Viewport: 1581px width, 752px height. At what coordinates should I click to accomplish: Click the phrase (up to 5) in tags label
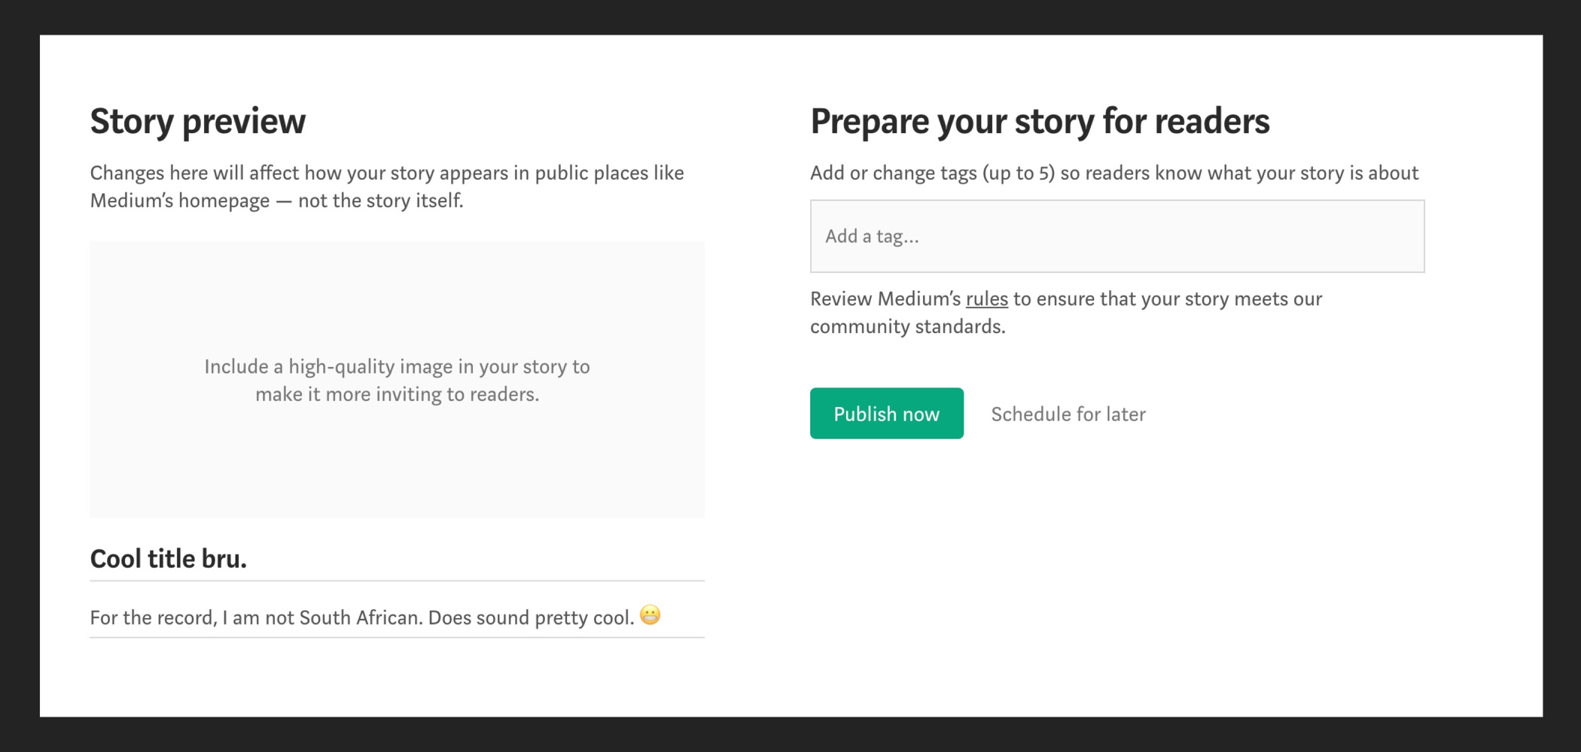[x=1018, y=174]
